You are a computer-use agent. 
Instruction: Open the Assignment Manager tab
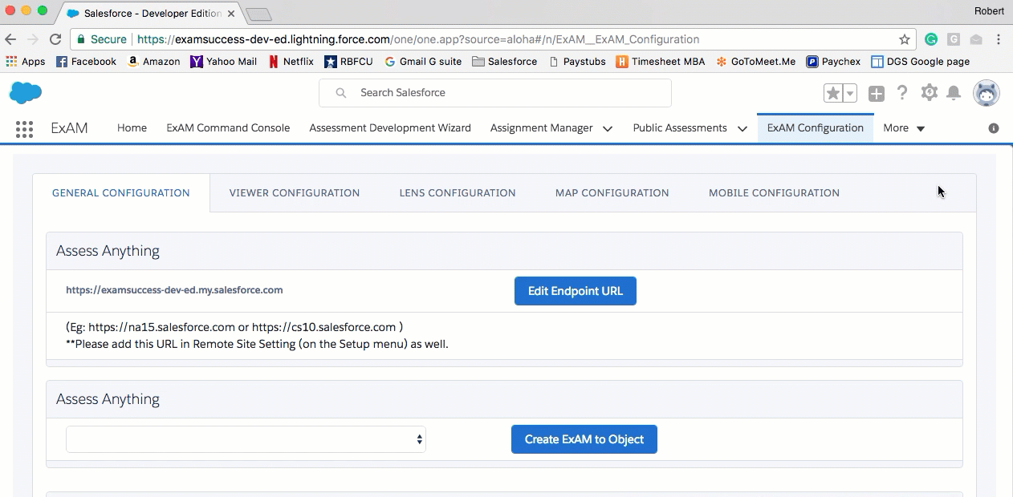[541, 128]
